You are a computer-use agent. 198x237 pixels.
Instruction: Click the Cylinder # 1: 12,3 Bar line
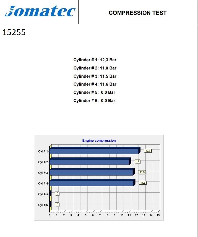95,60
